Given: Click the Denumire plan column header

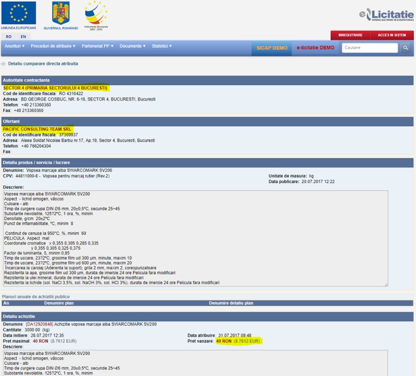Looking at the screenshot, I should [x=59, y=303].
